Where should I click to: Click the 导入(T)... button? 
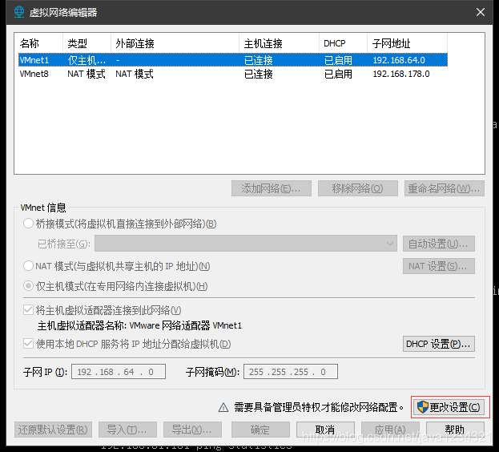coord(127,430)
